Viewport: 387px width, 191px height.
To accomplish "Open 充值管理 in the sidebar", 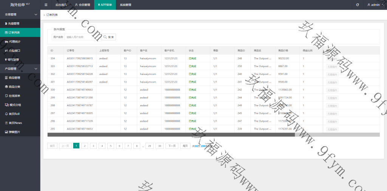I will (14, 23).
